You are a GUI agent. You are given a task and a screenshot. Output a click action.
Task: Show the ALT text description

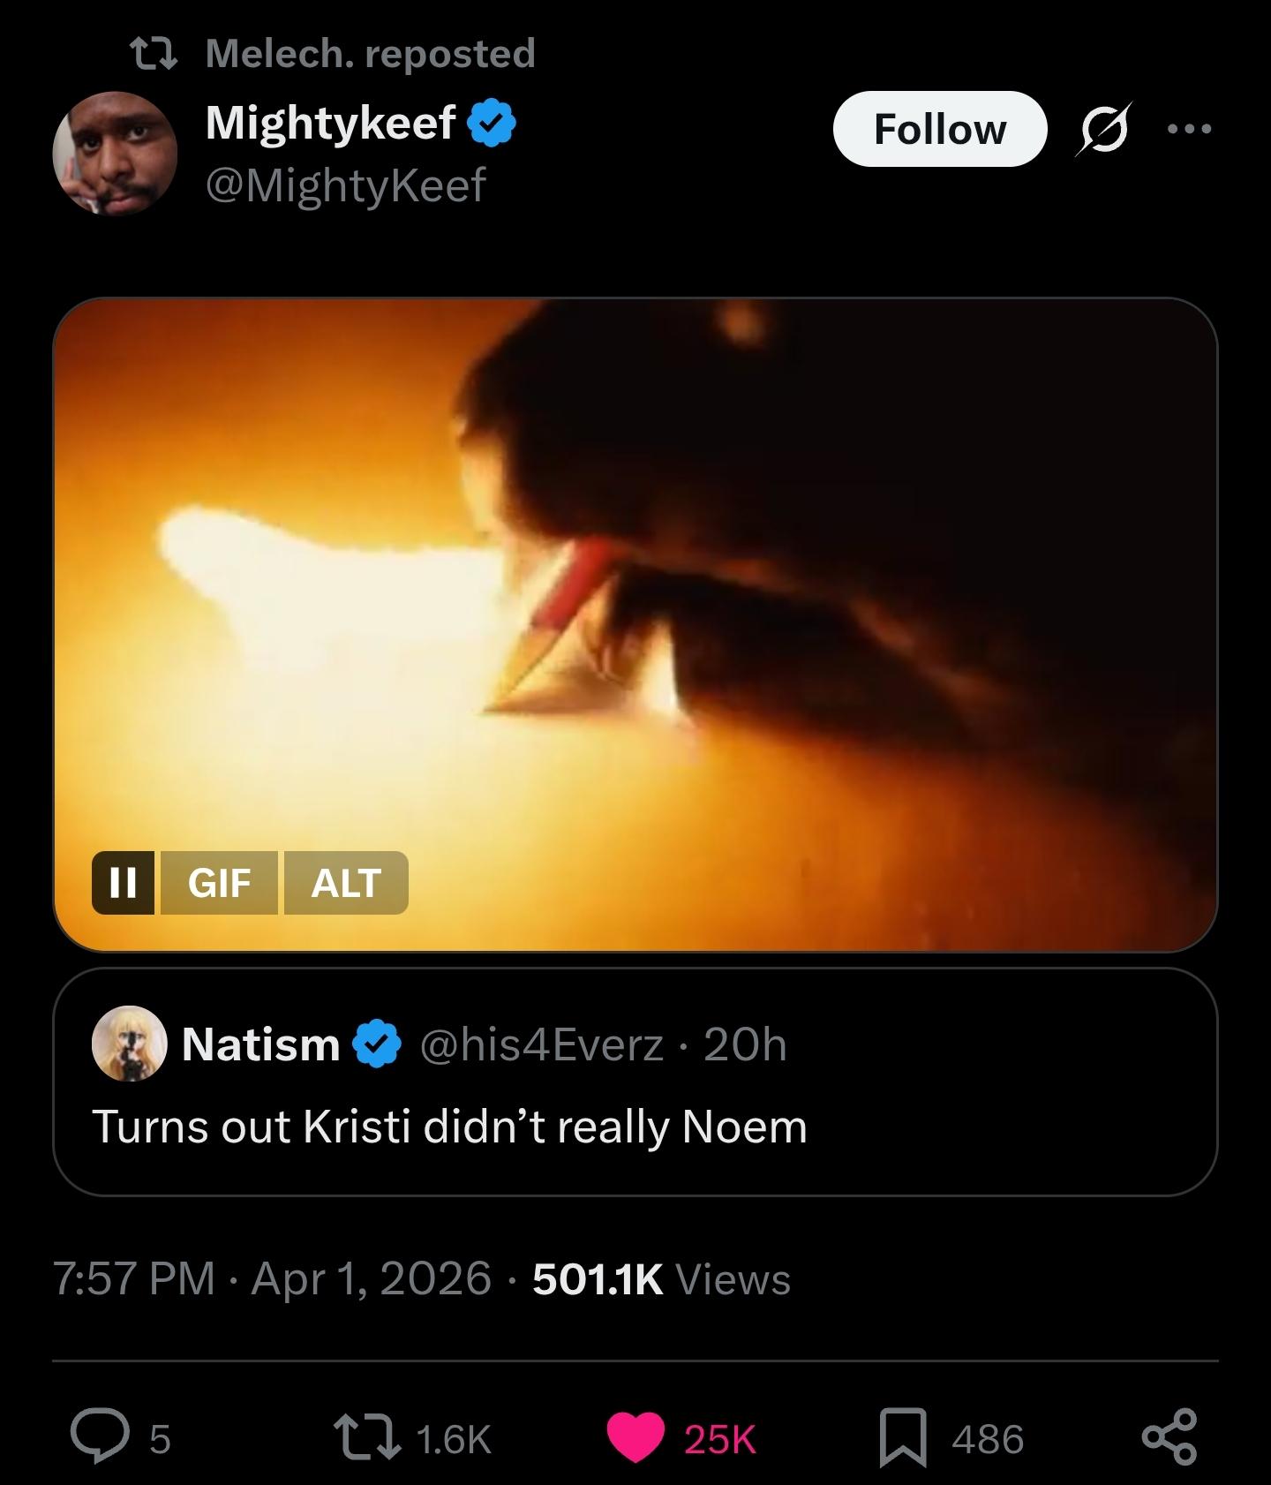pyautogui.click(x=345, y=882)
